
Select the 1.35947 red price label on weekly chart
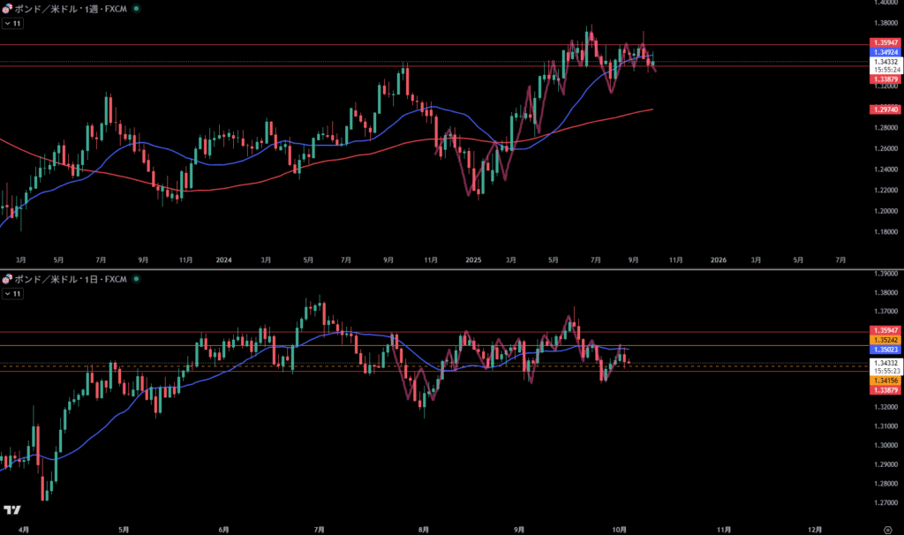885,42
